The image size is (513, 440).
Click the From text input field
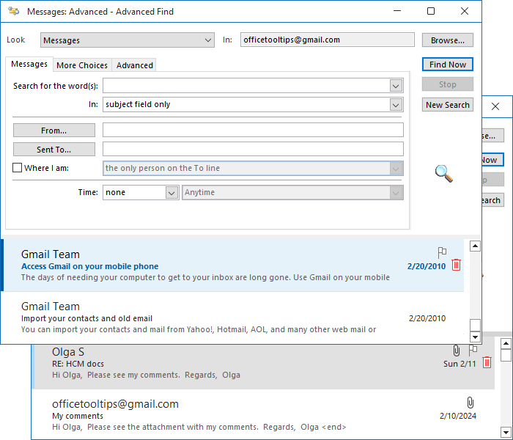tap(253, 130)
